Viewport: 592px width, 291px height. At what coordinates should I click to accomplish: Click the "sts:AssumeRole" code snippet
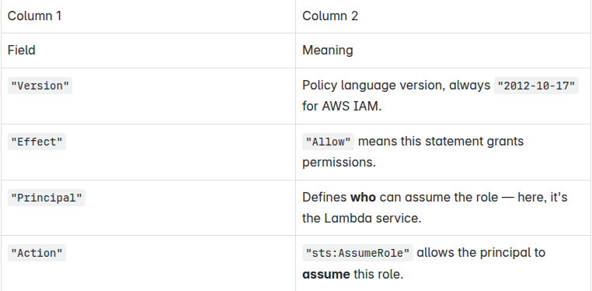point(357,253)
